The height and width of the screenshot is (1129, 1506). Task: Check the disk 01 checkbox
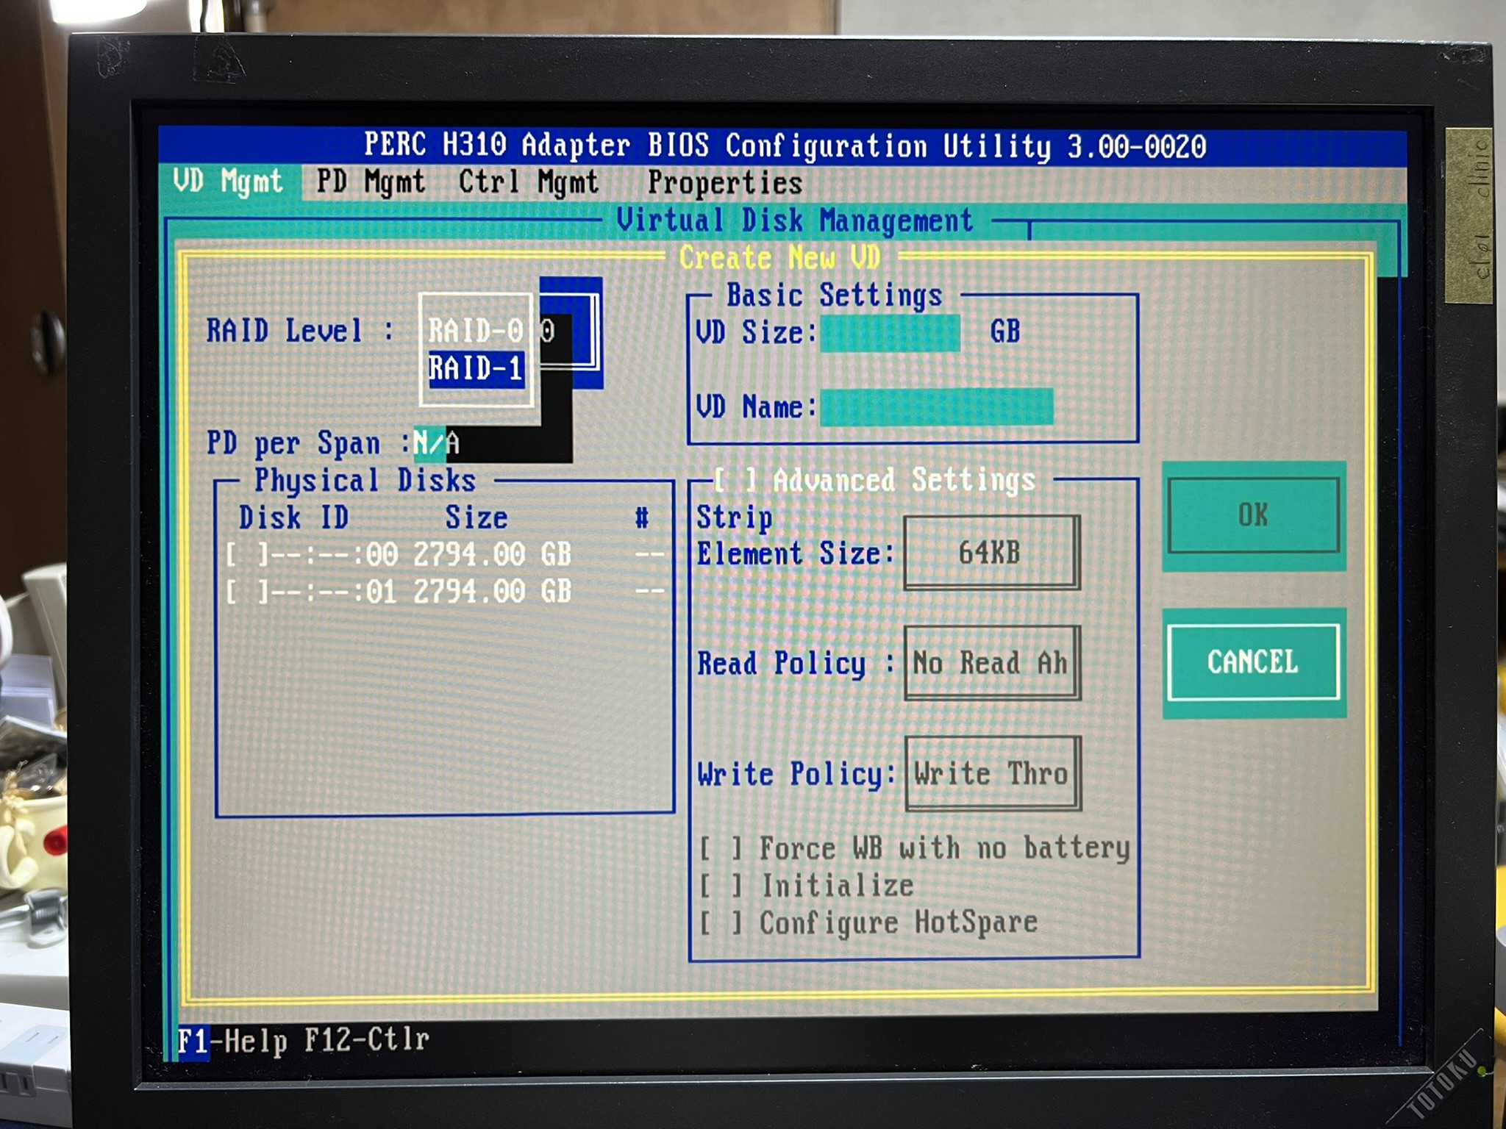pos(248,592)
